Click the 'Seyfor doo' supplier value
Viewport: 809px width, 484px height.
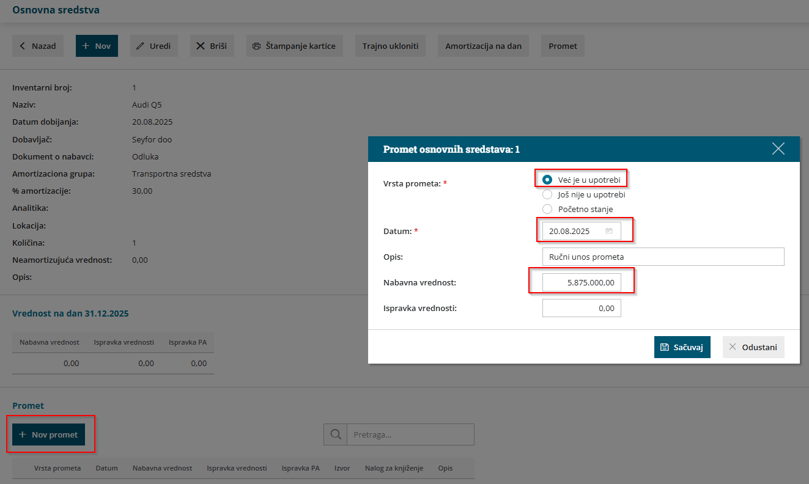coord(152,139)
